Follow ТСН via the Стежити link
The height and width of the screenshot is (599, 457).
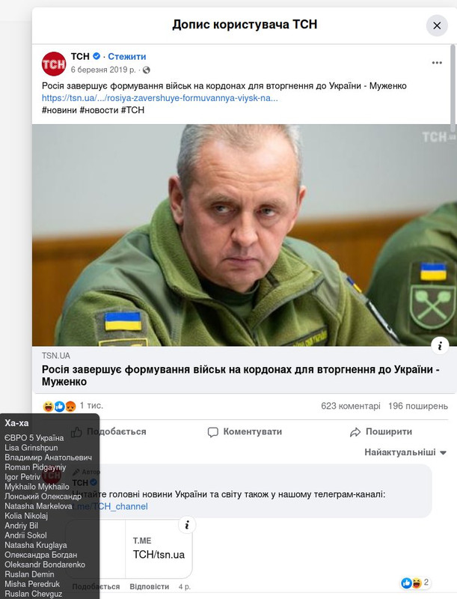point(126,56)
